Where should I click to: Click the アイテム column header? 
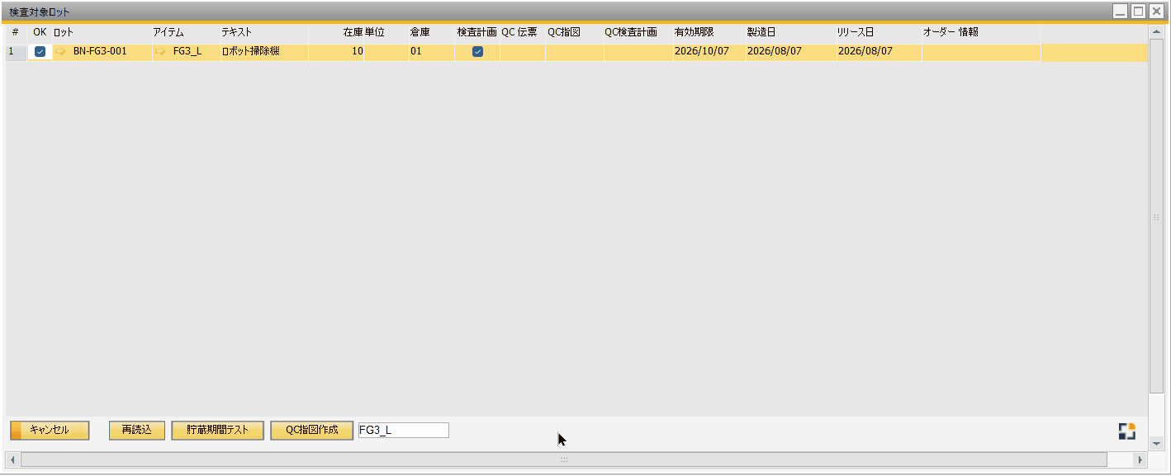(x=186, y=32)
